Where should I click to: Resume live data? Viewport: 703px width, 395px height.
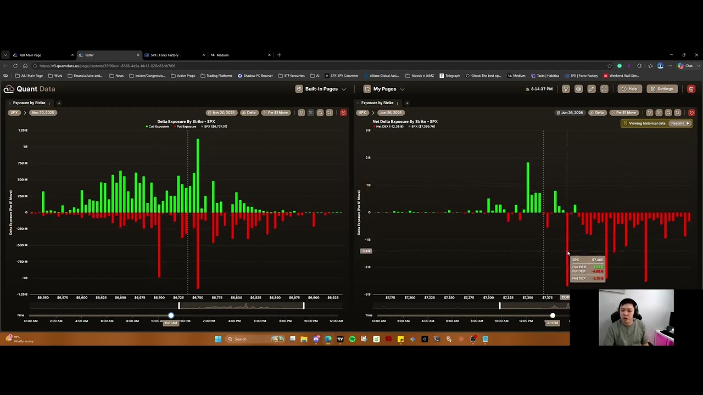pos(680,123)
